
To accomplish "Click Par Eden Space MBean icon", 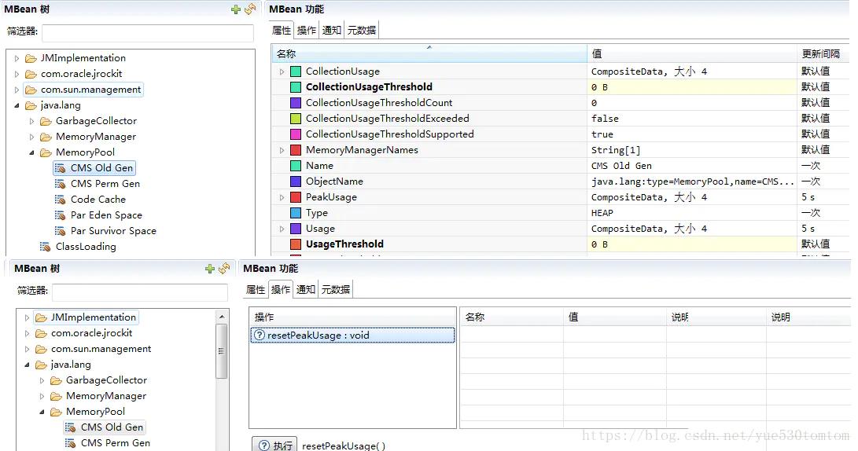I will click(61, 215).
